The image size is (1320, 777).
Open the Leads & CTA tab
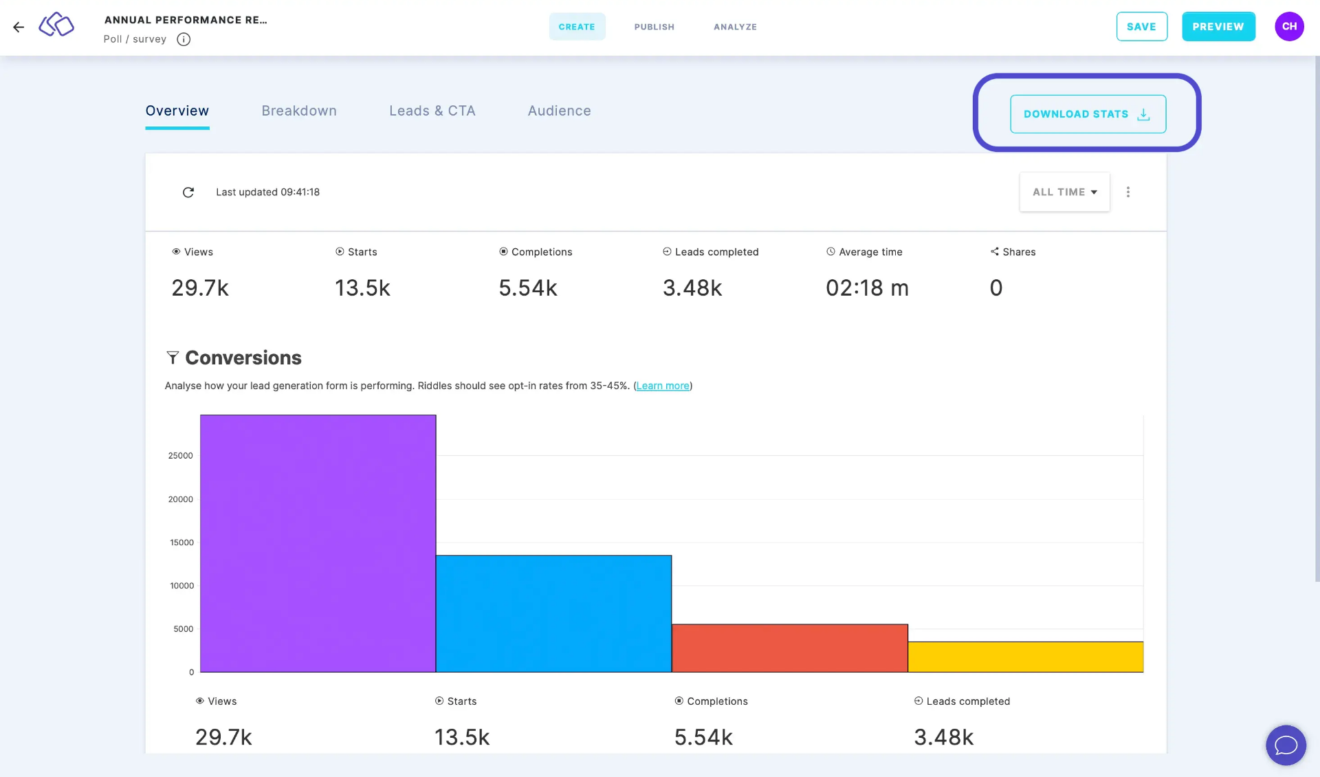tap(432, 111)
